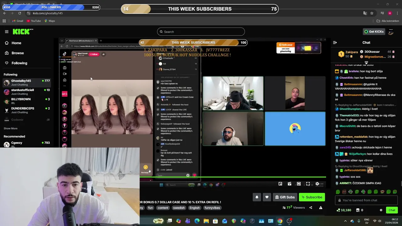
Task: Click leaderboard name Zakipara
Action: click(x=351, y=52)
